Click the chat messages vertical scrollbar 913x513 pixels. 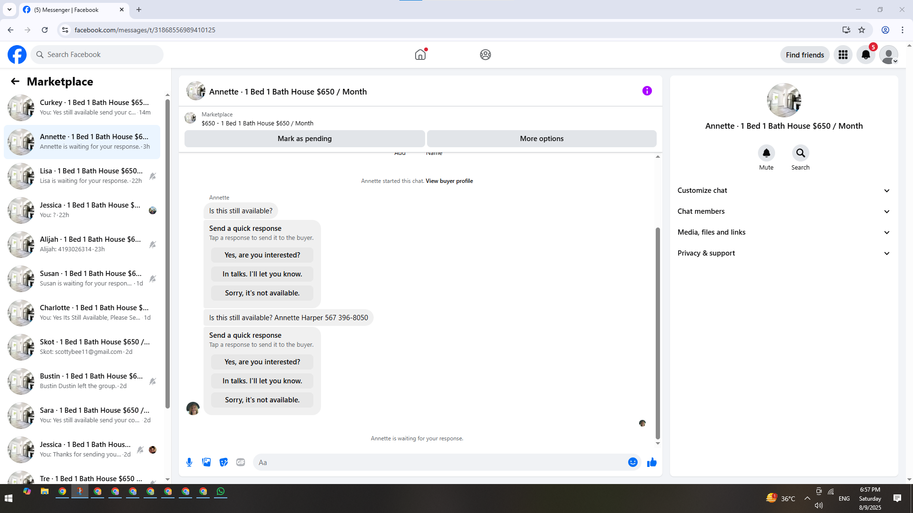click(x=658, y=332)
